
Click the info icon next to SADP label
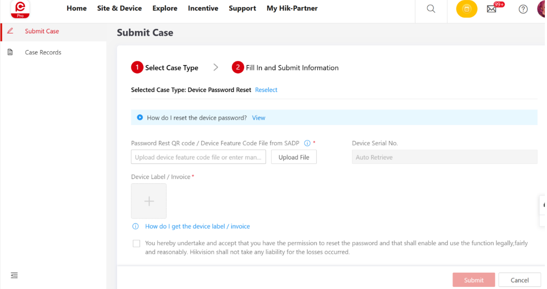tap(307, 143)
